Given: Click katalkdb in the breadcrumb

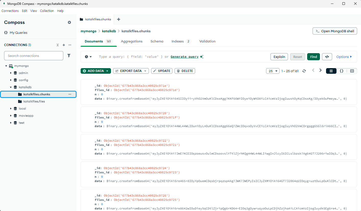Looking at the screenshot, I should 109,31.
